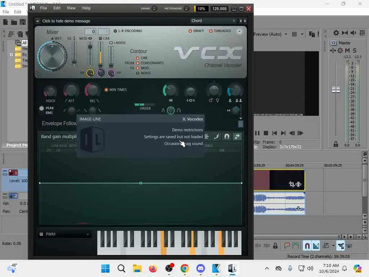Click the CAR level fader

(x=100, y=66)
